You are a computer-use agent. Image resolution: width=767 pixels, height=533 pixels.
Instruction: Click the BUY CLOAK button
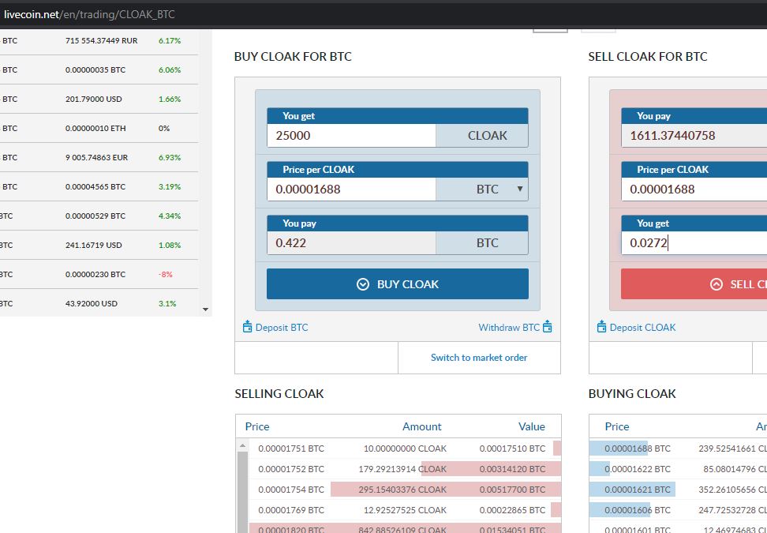pyautogui.click(x=397, y=284)
